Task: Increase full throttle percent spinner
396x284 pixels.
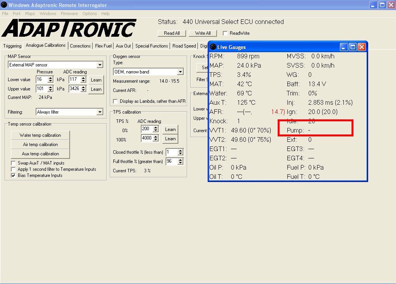Action: click(x=180, y=160)
